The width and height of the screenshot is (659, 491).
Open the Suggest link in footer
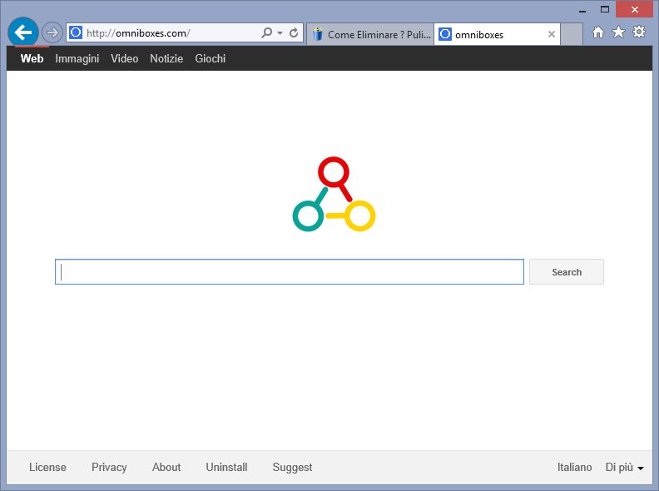click(293, 468)
